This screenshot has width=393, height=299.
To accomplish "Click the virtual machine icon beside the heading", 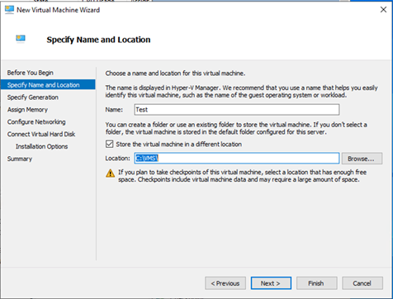I will [21, 39].
